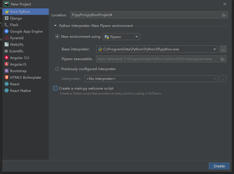This screenshot has width=234, height=174.
Task: Browse for the Pipenv executable folder icon
Action: (x=223, y=59)
